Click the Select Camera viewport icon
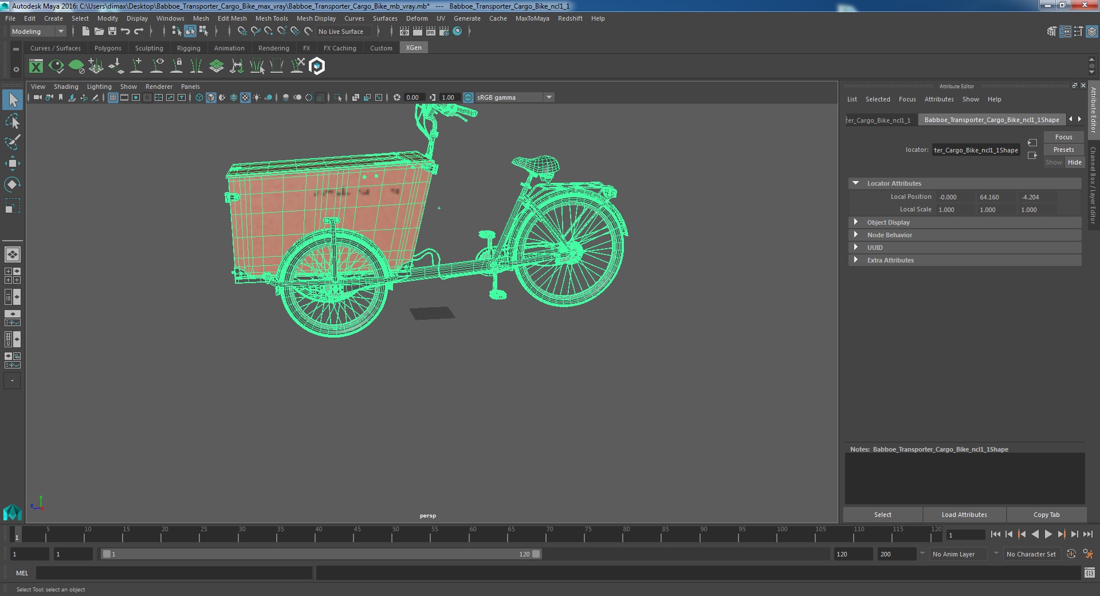The image size is (1100, 596). tap(37, 97)
